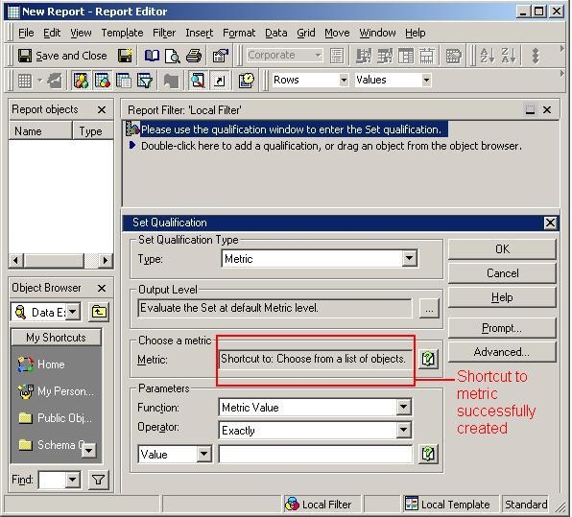The height and width of the screenshot is (517, 572).
Task: Click the page-by table icon
Action: pyautogui.click(x=123, y=81)
